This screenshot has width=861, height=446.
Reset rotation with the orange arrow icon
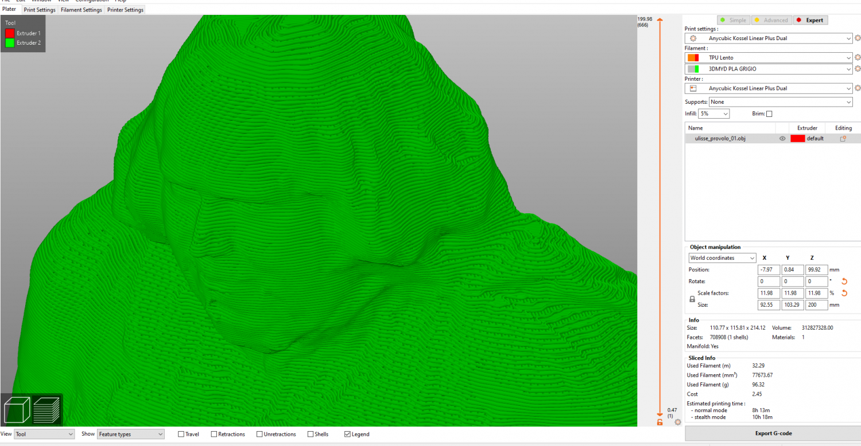point(844,281)
